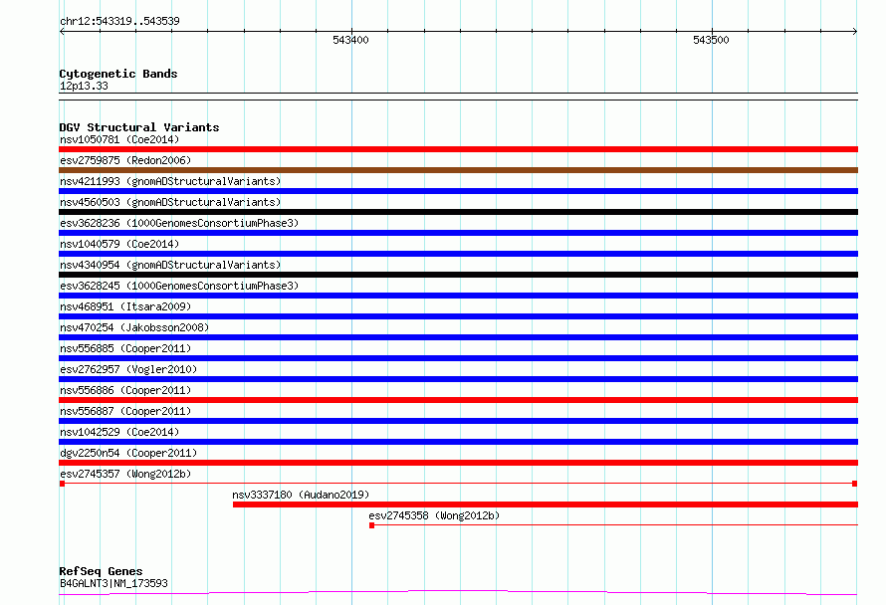Click the RefSeq Genes track title
The image size is (886, 605).
click(101, 571)
